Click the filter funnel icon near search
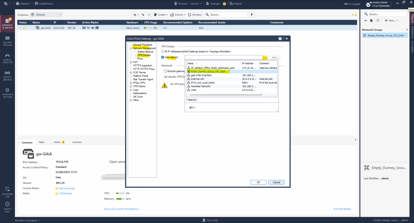The width and height of the screenshot is (414, 223). (251, 15)
